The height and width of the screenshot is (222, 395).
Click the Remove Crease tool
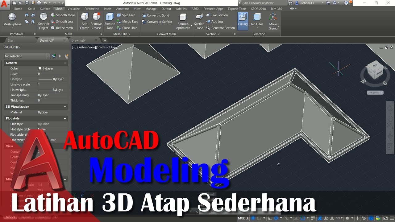[96, 21]
